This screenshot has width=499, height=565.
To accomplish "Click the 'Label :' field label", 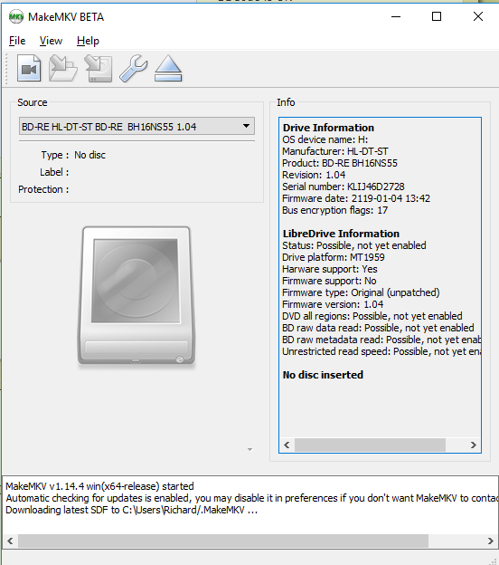I will coord(54,172).
